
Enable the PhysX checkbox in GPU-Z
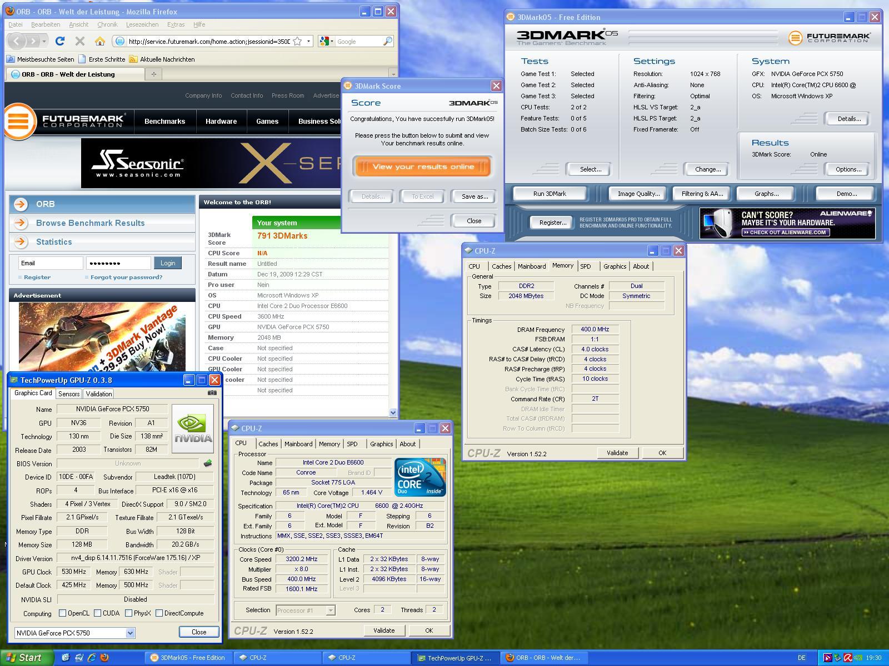129,613
